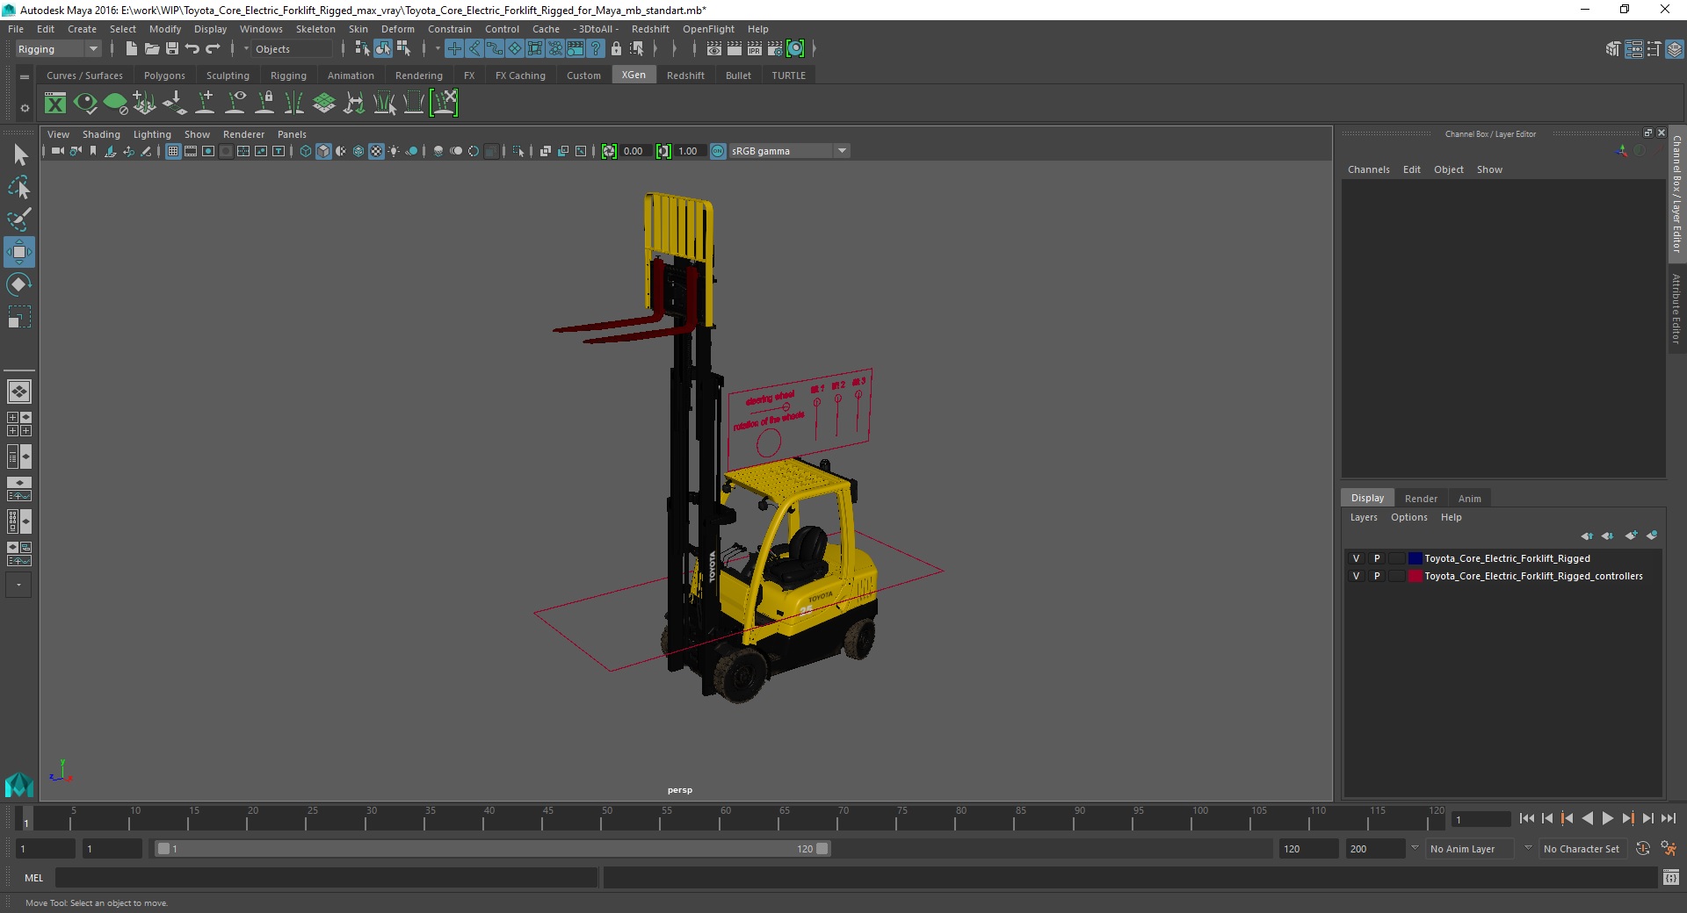This screenshot has width=1687, height=913.
Task: Open render settings icon
Action: click(x=775, y=49)
